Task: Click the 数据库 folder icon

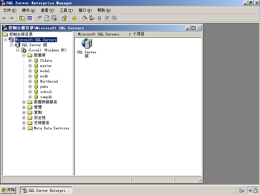Action: pos(30,55)
